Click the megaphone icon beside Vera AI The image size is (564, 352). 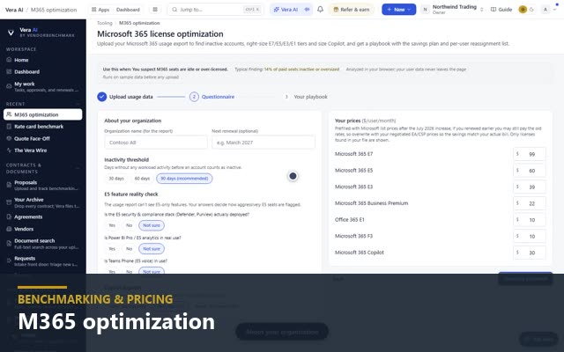308,10
